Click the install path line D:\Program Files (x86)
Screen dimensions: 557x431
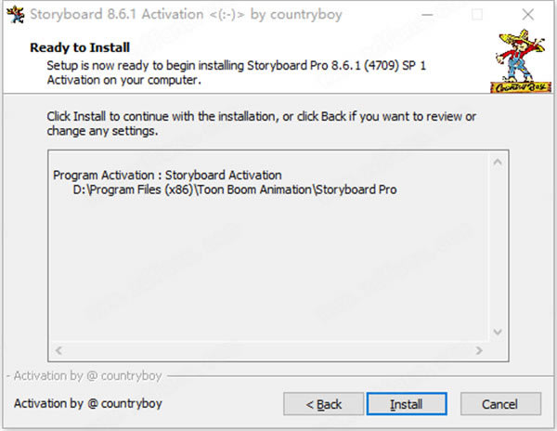[x=235, y=189]
